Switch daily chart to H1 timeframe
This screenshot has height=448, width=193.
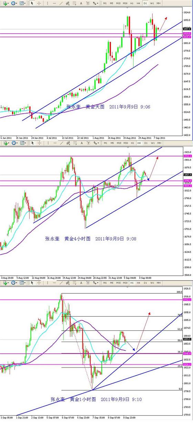point(132,3)
